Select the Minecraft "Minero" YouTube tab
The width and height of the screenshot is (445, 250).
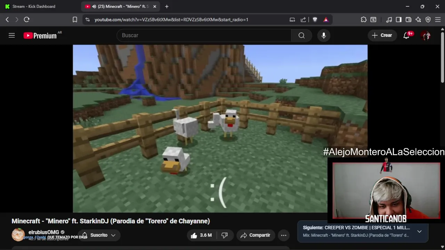click(120, 7)
